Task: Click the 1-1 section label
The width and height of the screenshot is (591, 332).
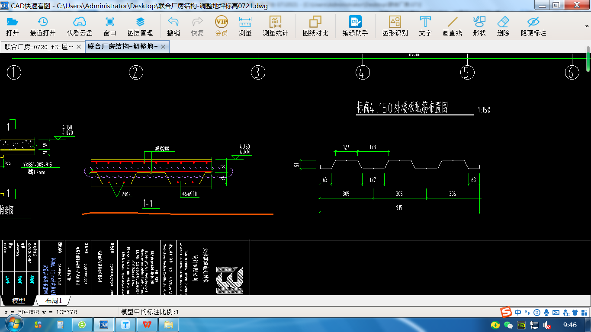Action: coord(148,203)
